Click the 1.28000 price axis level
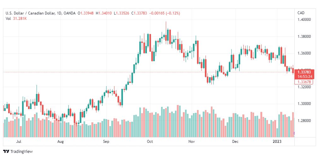Image resolution: width=319 pixels, height=157 pixels. [304, 121]
